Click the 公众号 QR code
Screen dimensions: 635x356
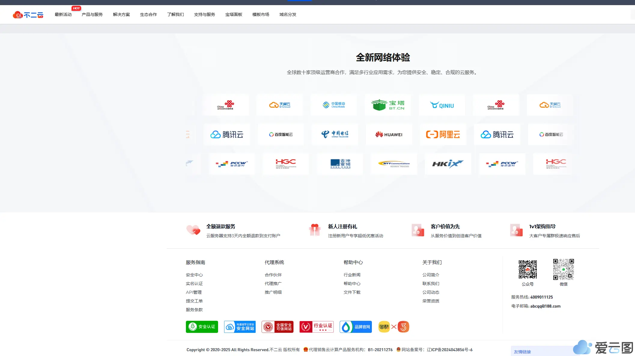(x=528, y=269)
